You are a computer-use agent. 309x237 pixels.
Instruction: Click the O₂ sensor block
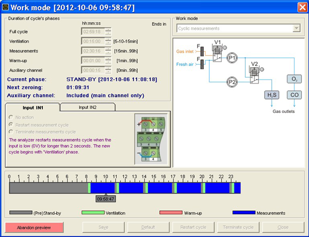[294, 79]
